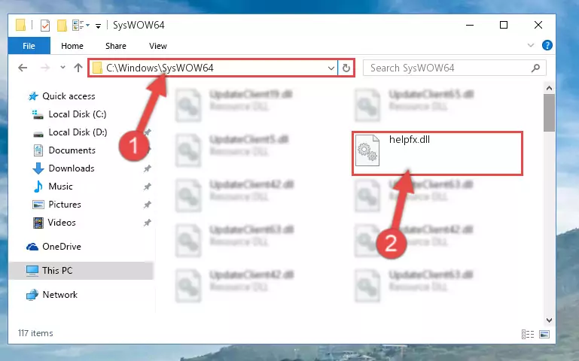Click the Videos pin icon

pos(147,223)
